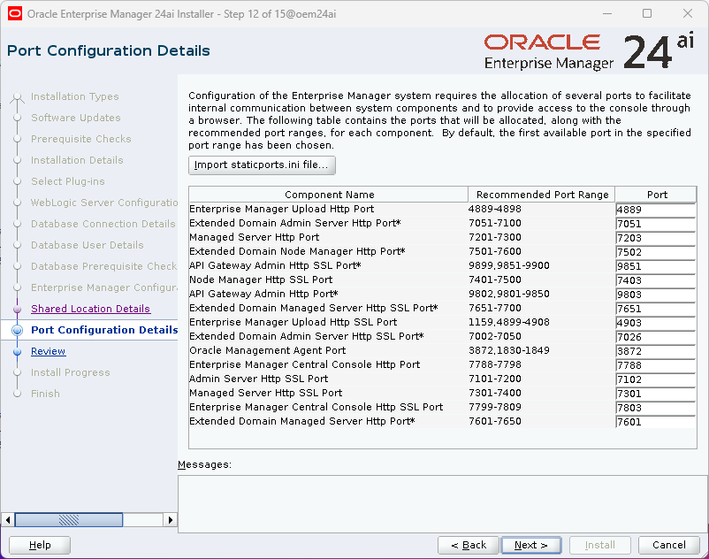Open Shared Location Details step link
The image size is (709, 559).
pos(90,309)
